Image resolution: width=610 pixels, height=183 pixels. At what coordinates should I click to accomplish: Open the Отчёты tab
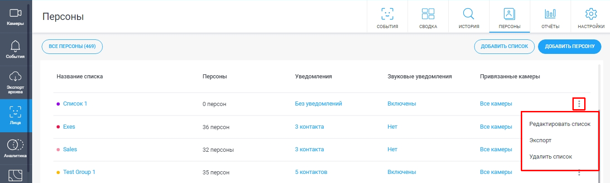[550, 17]
